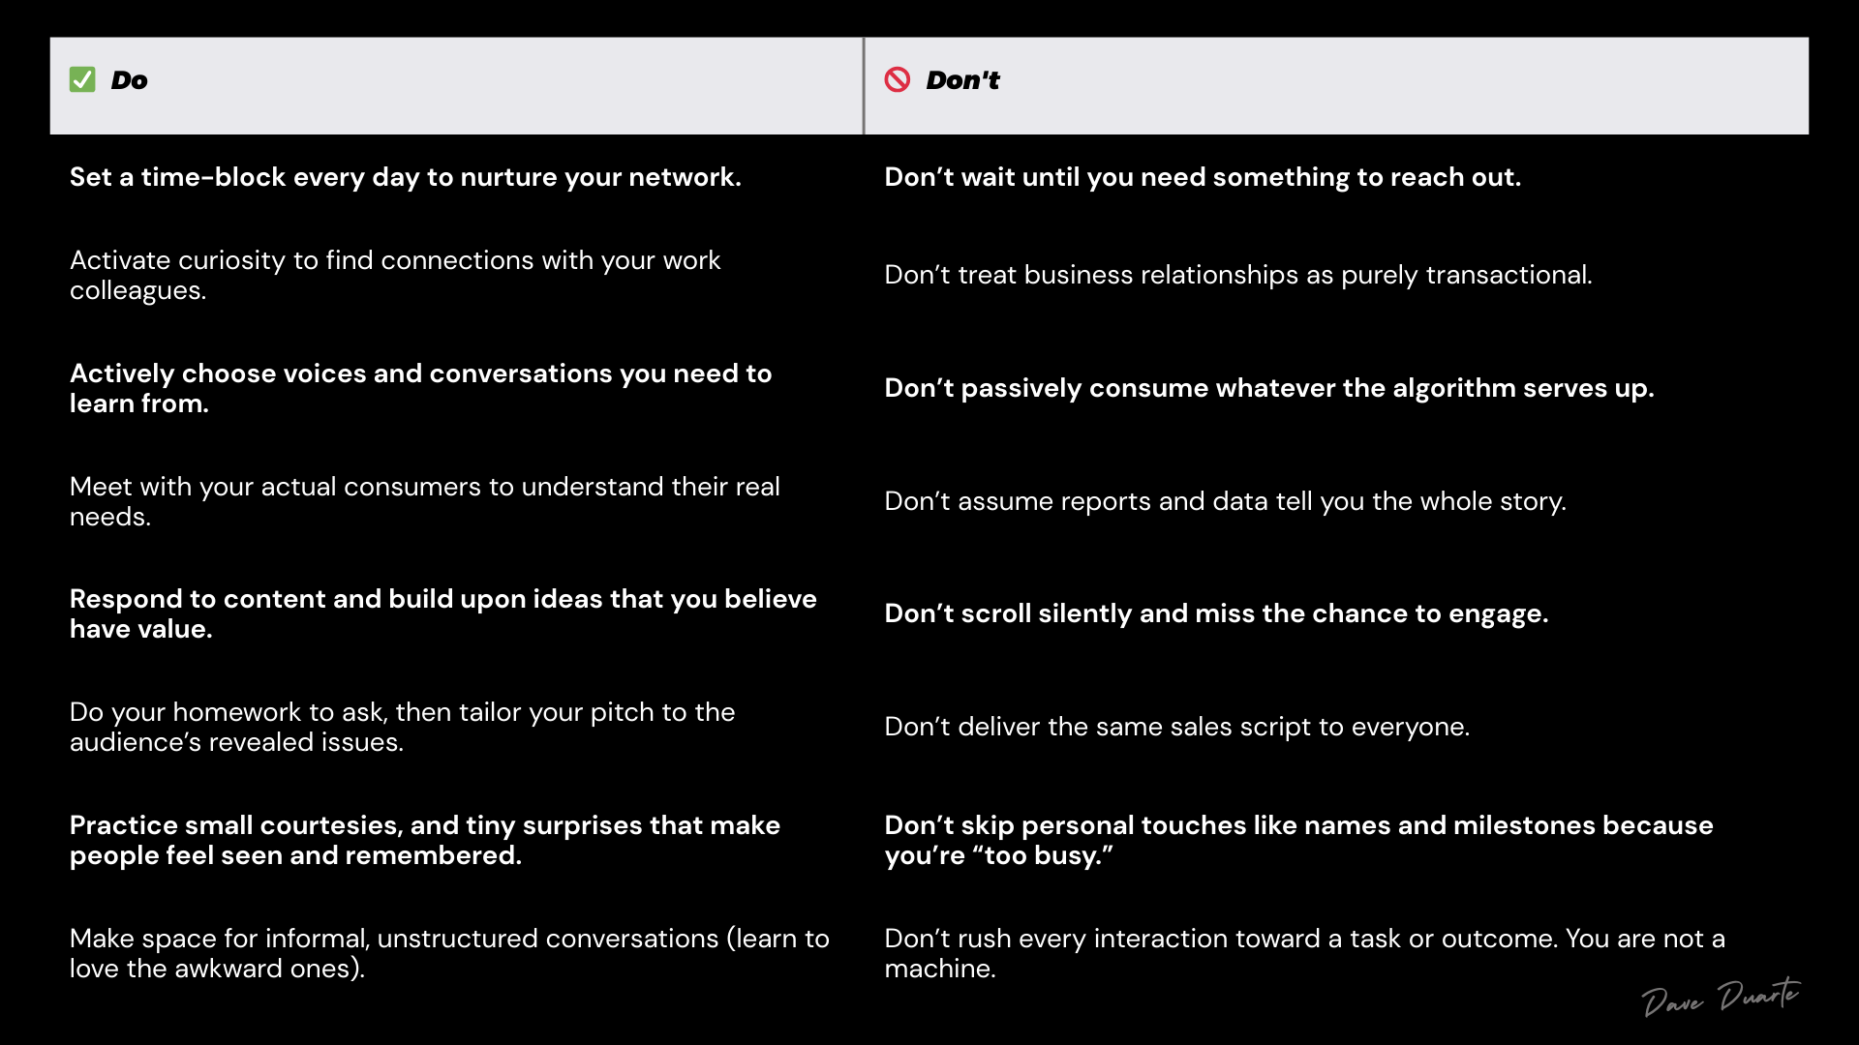Click 'Don't passively consume' algorithm text

click(x=1268, y=388)
